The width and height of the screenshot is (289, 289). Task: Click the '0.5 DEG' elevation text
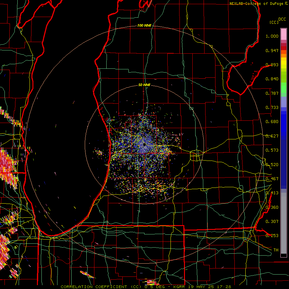click(155, 287)
